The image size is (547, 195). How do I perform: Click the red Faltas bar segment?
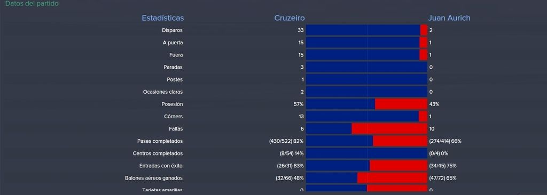pos(389,129)
